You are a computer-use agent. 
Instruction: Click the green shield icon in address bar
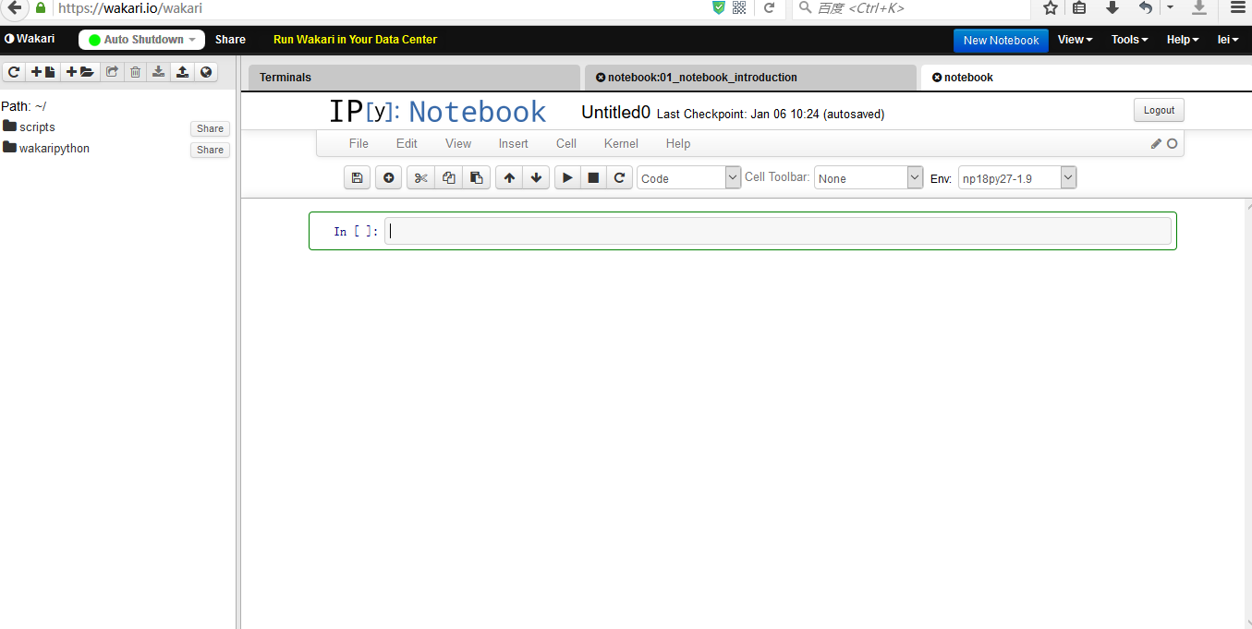point(719,7)
